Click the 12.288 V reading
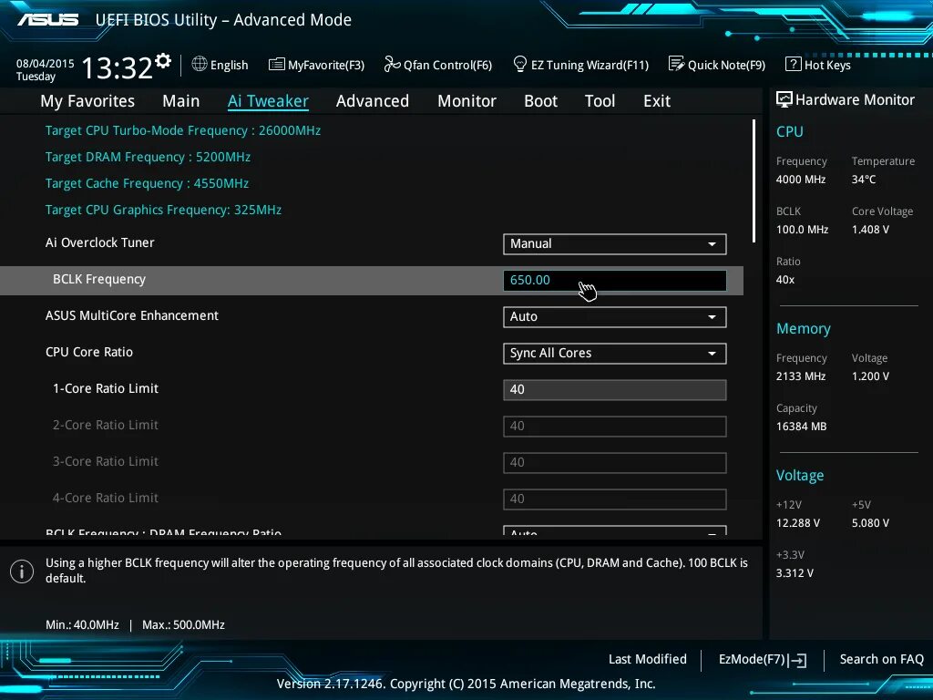933x700 pixels. (798, 523)
